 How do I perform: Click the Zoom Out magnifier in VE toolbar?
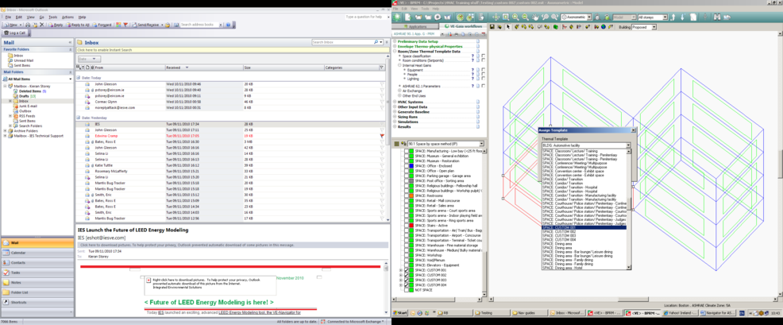[x=526, y=17]
